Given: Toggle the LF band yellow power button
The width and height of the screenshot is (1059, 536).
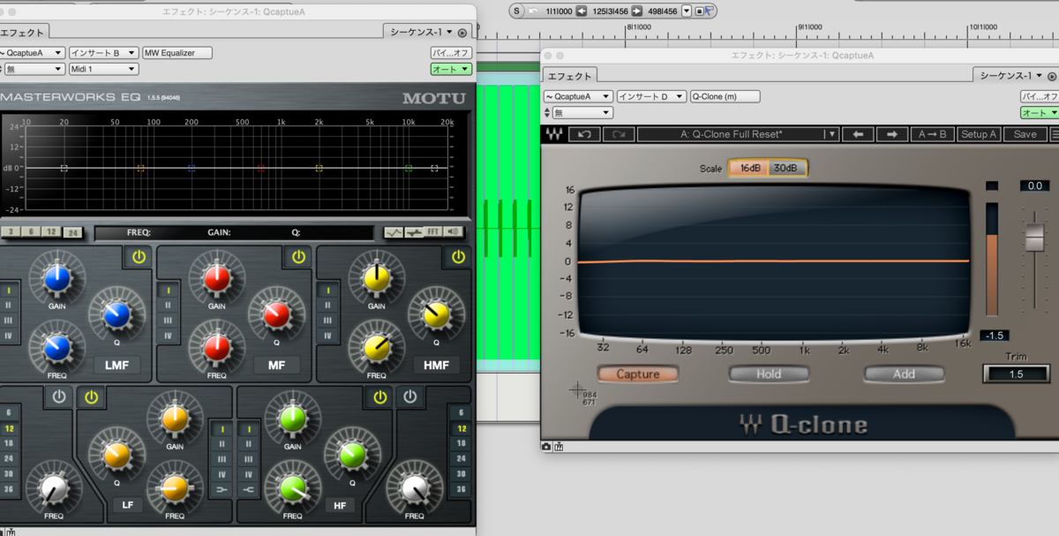Looking at the screenshot, I should tap(91, 396).
